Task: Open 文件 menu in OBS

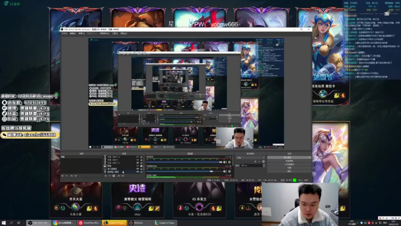Action: [x=64, y=33]
